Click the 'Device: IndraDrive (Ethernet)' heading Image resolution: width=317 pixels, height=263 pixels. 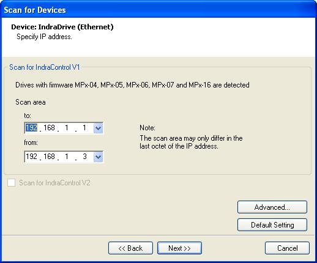tap(62, 27)
